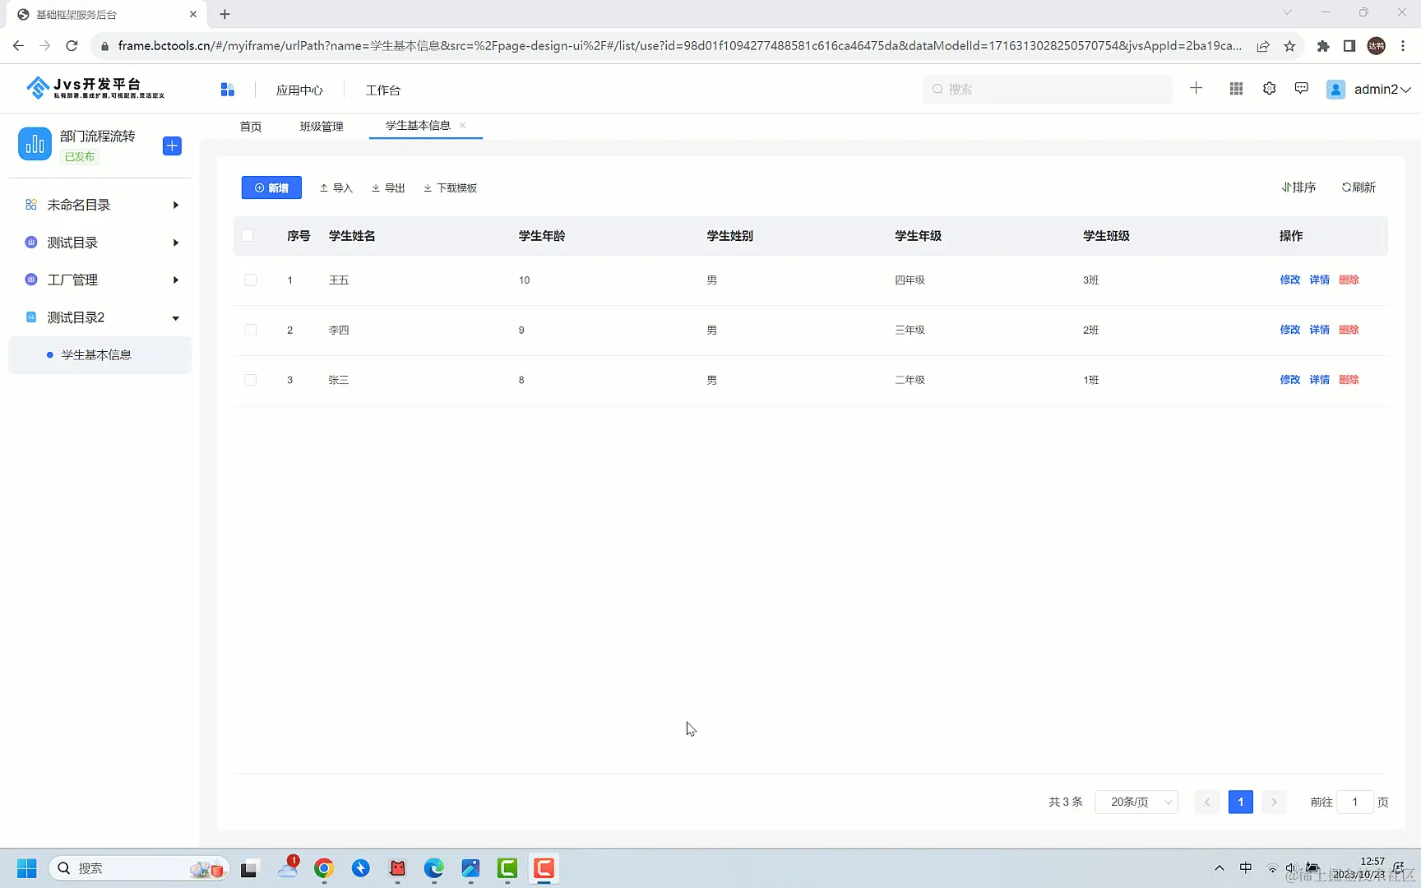Click 删除 for the 张三 row
Image resolution: width=1421 pixels, height=888 pixels.
click(x=1349, y=380)
